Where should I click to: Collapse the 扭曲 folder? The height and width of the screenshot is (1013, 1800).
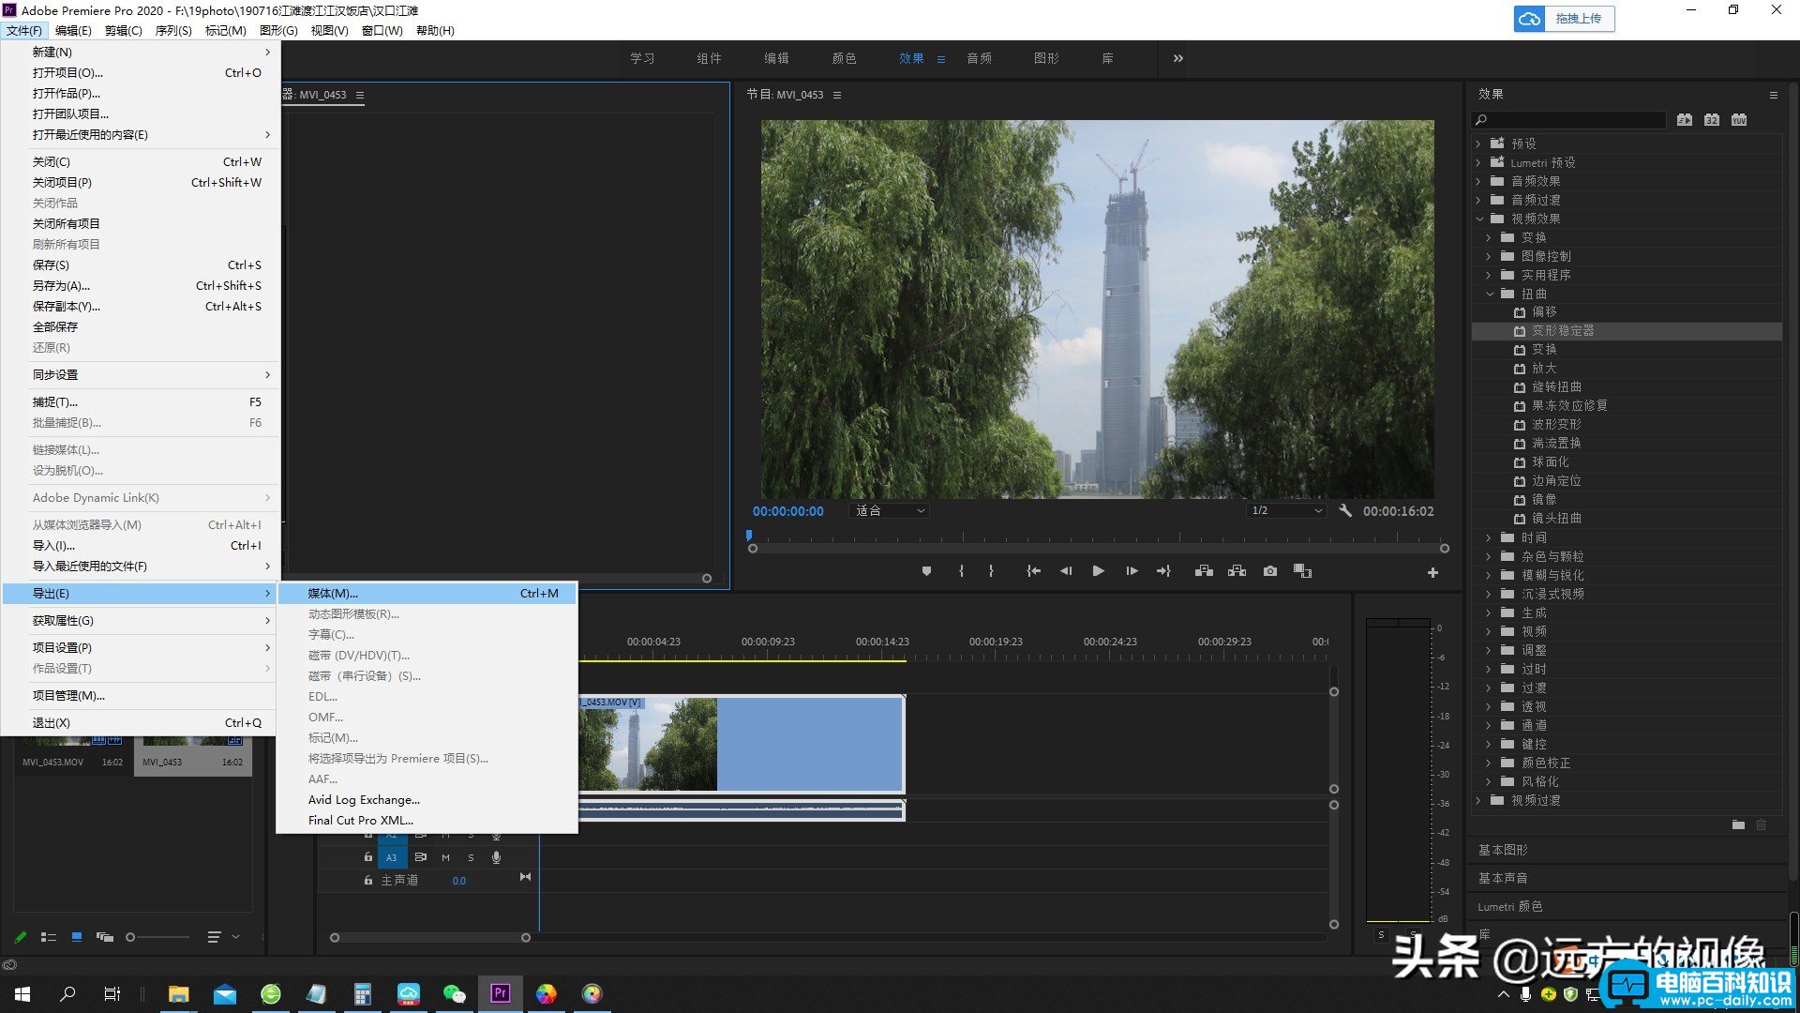[x=1490, y=294]
